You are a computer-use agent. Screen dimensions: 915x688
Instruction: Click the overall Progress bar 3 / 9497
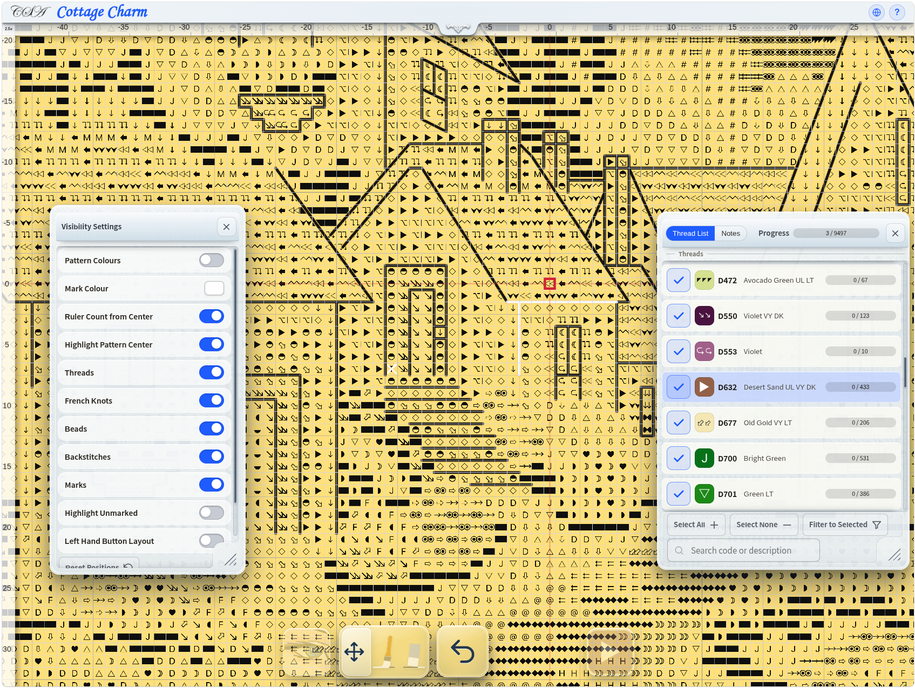coord(836,234)
